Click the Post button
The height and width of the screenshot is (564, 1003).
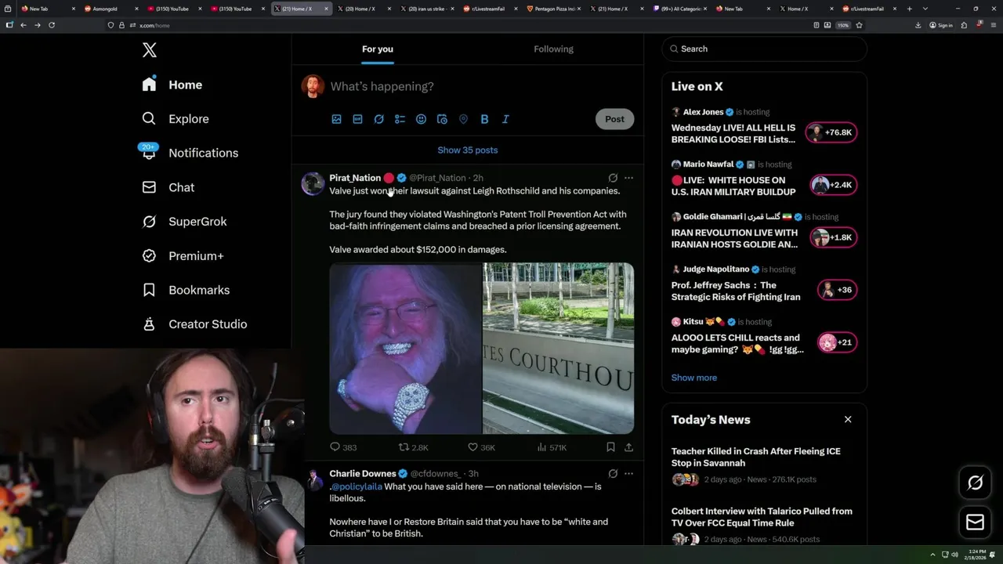614,119
